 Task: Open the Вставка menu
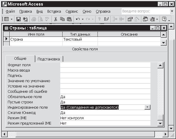point(54,11)
